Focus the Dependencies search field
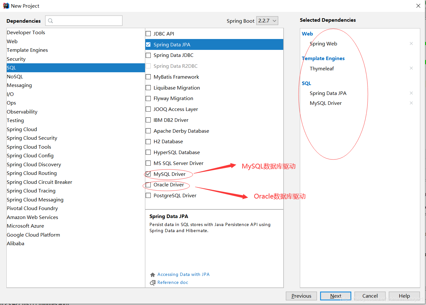 [x=84, y=21]
